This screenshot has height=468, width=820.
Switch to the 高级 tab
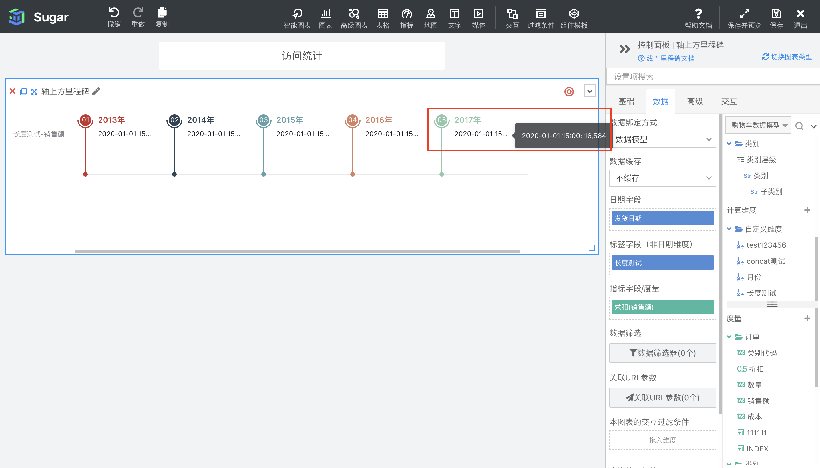695,102
